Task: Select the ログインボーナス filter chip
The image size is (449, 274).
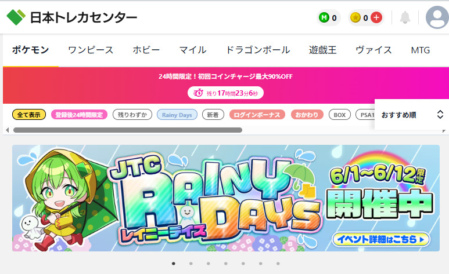Action: click(257, 115)
